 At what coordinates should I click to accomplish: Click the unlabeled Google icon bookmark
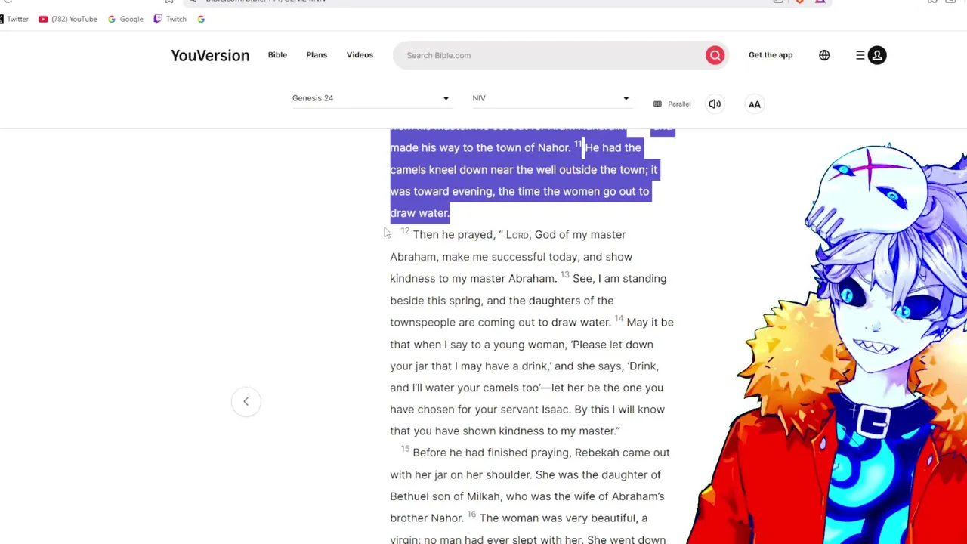201,19
